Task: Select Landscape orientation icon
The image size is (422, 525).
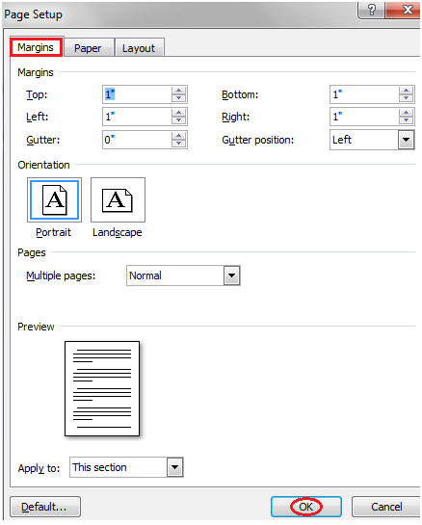Action: click(118, 200)
